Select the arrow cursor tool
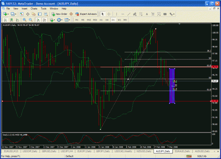Screen dimensions: 221x159 [x=103, y=14]
